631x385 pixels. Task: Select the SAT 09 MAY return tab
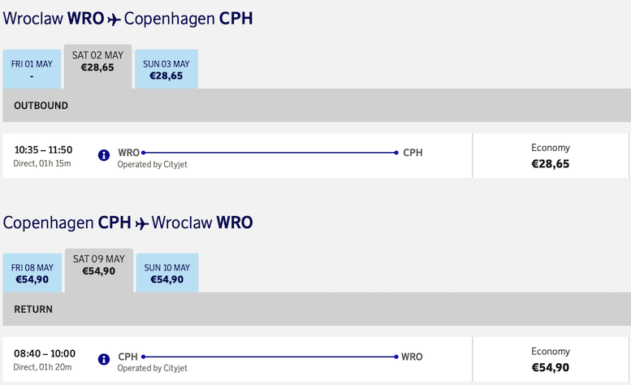(x=99, y=270)
